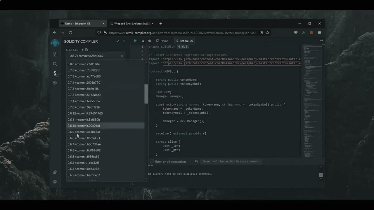Select compiler 0.7.4+commit.3f05b770
This screenshot has height=210, width=374.
105,83
